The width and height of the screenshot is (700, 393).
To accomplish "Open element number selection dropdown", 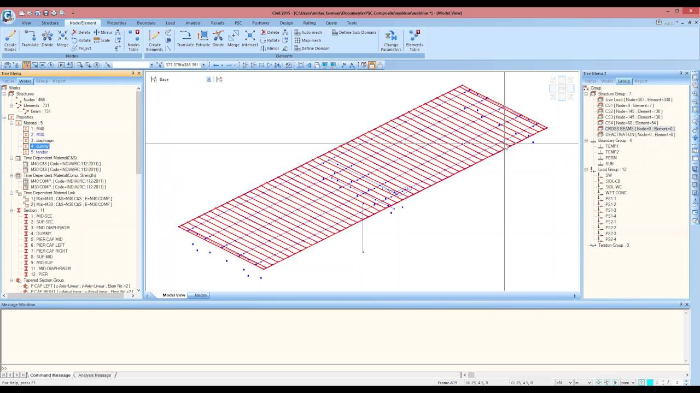I will (x=203, y=65).
